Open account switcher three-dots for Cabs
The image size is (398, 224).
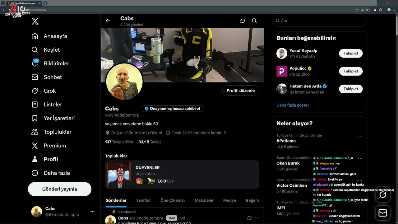[x=92, y=212]
